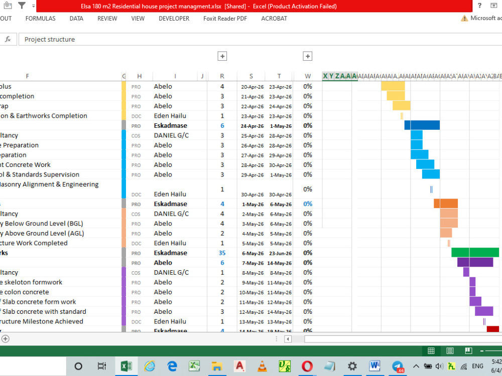Click the dark blue Gantt summary bar

tap(422, 125)
